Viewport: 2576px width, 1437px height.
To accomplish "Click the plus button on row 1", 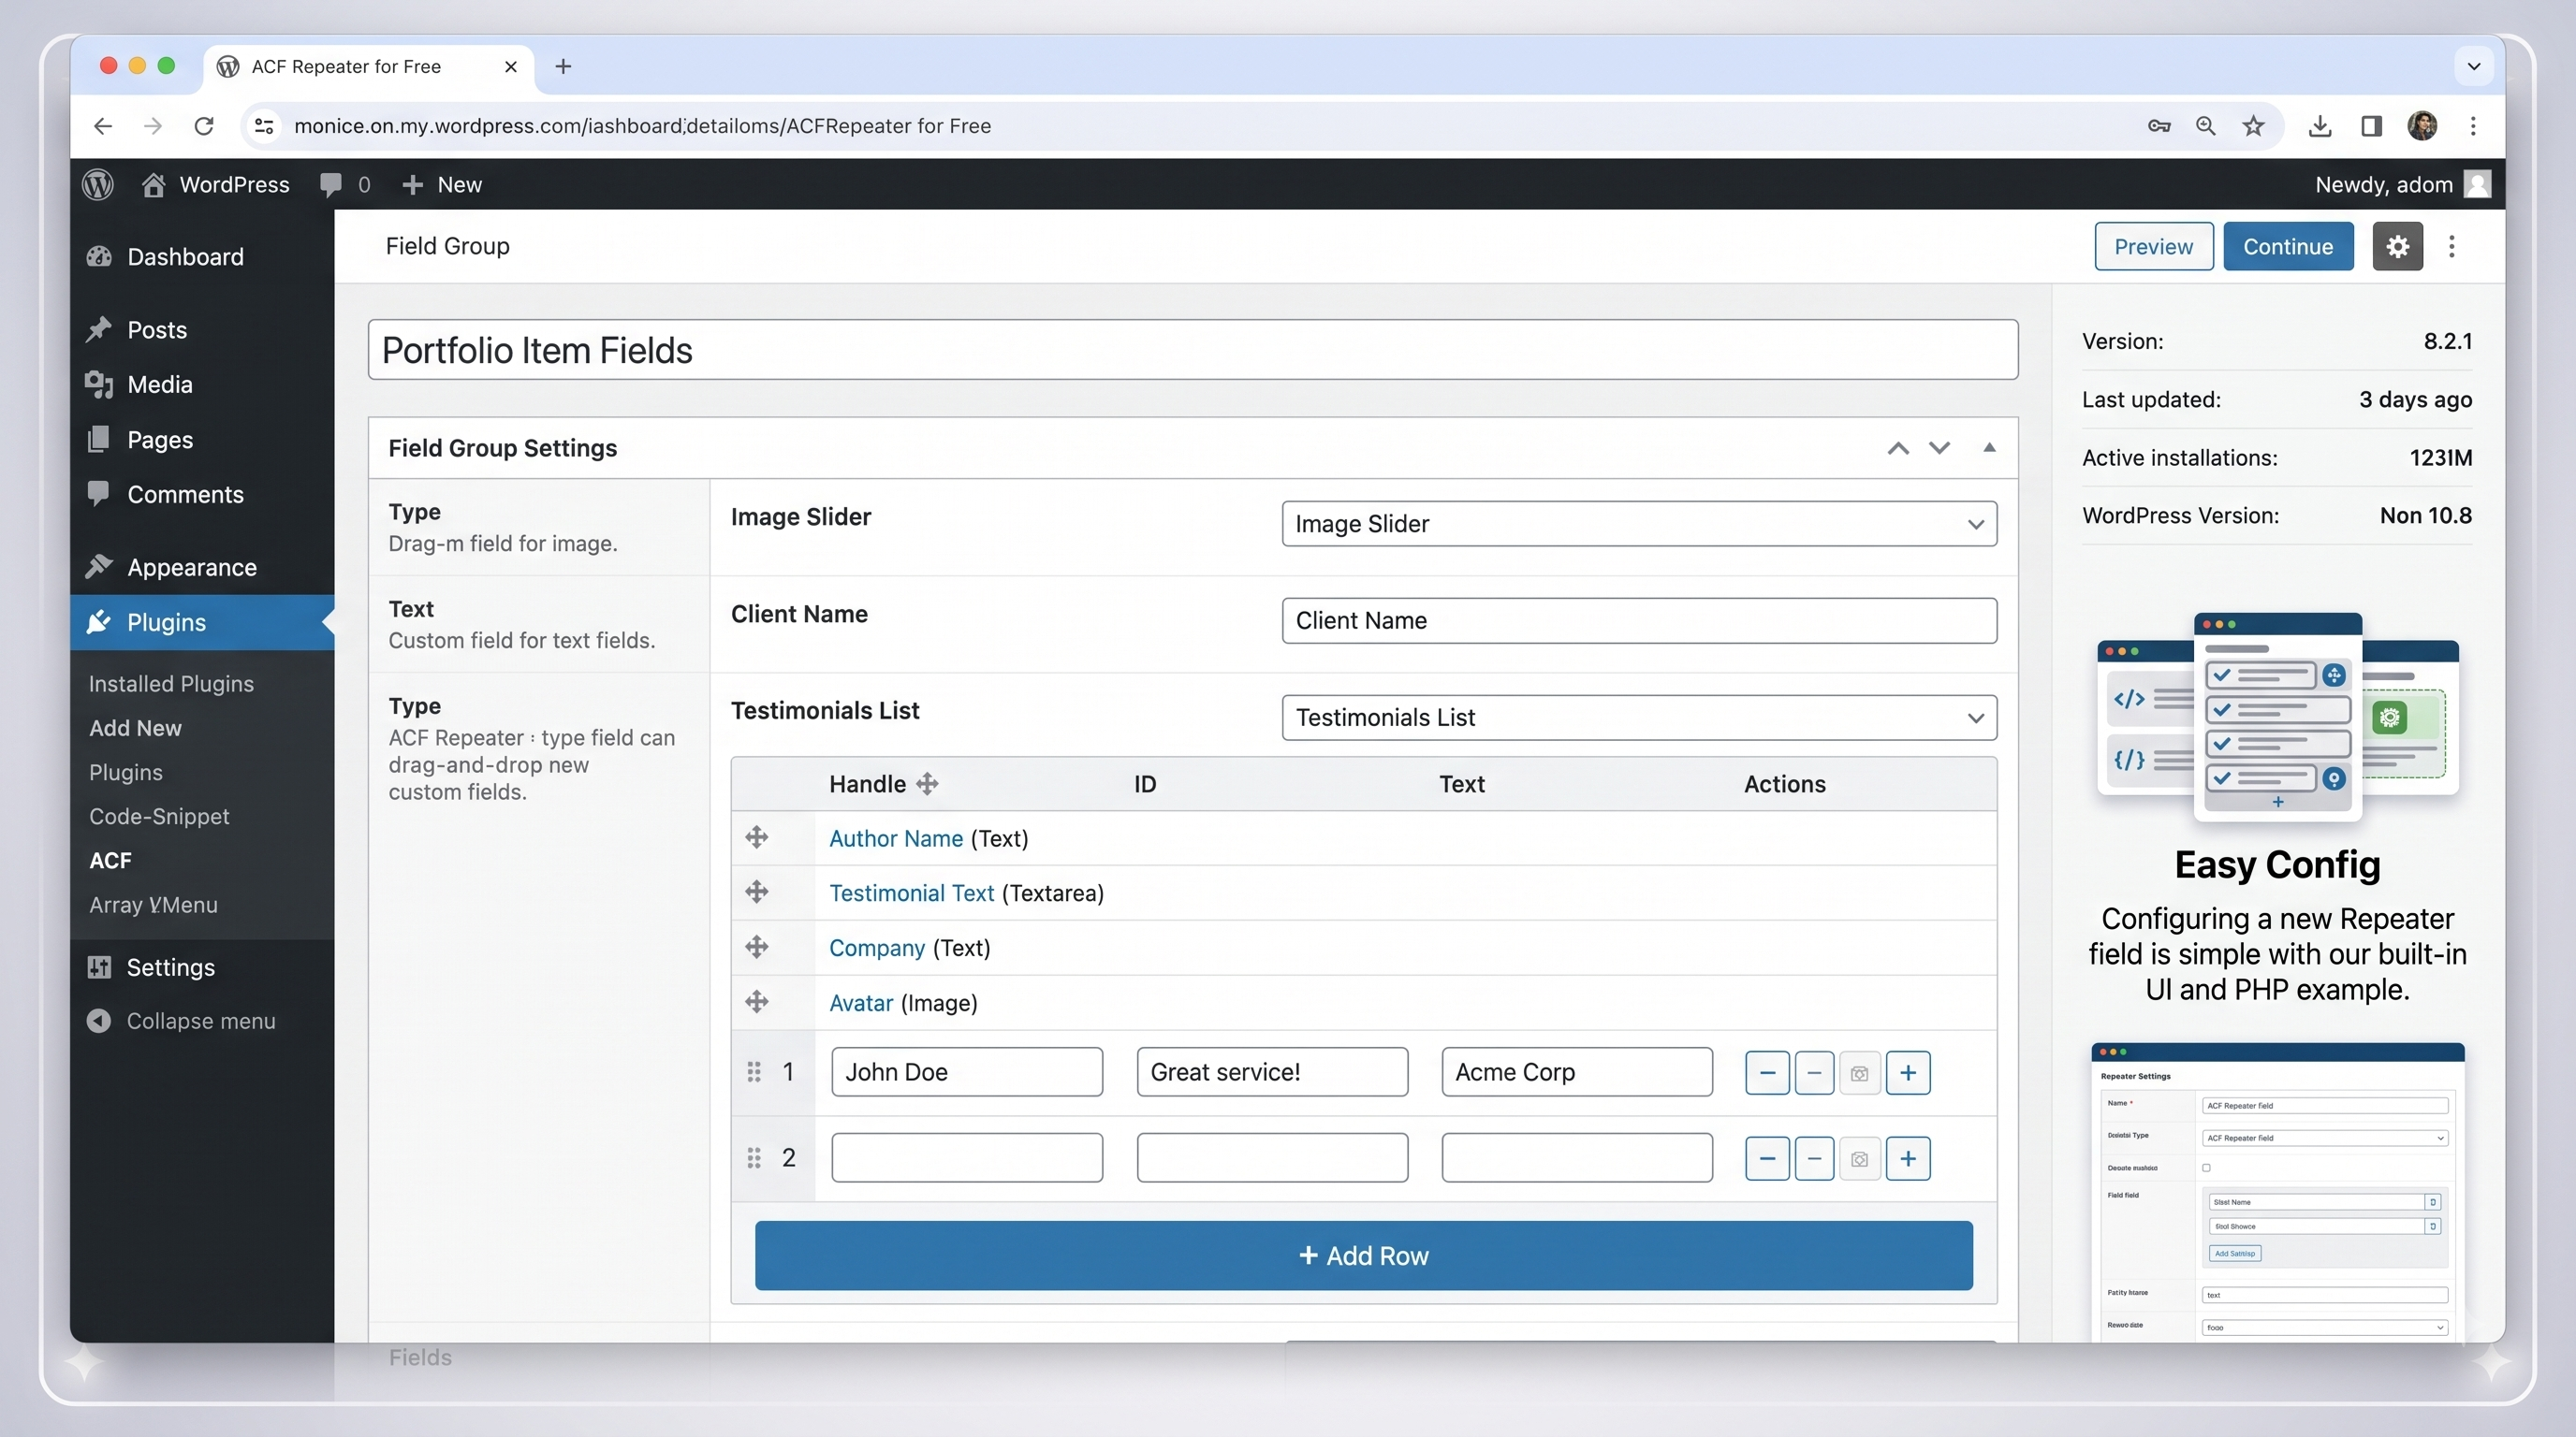I will (x=1908, y=1073).
